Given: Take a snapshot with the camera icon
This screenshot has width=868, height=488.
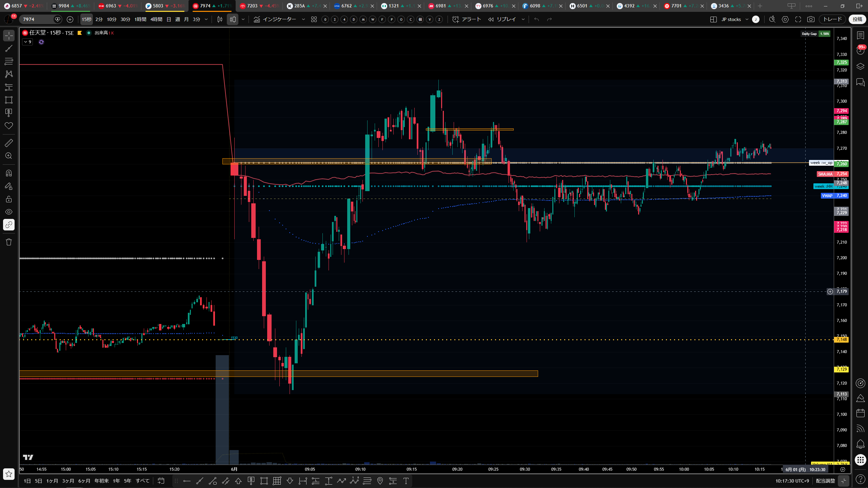Looking at the screenshot, I should point(811,19).
